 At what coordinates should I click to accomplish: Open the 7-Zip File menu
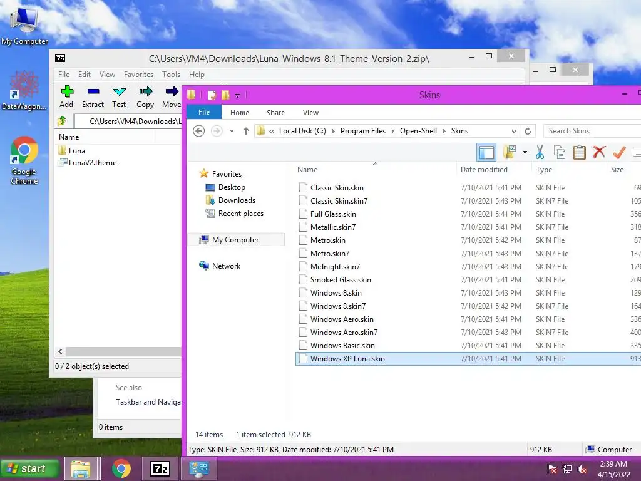pyautogui.click(x=64, y=75)
